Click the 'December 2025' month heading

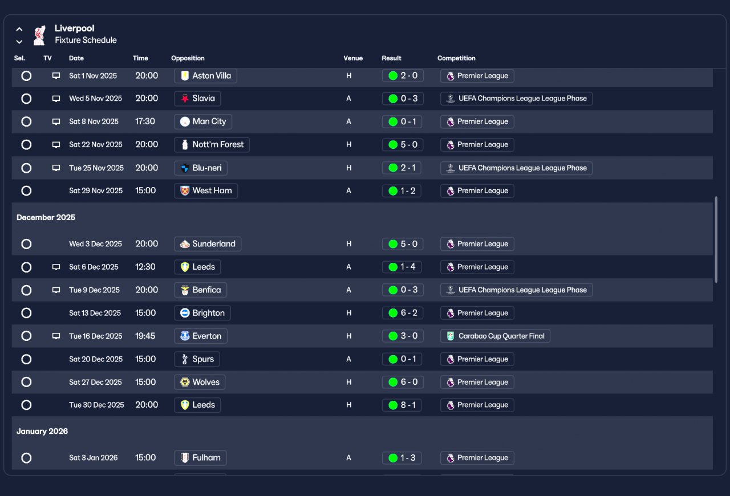[x=46, y=218]
